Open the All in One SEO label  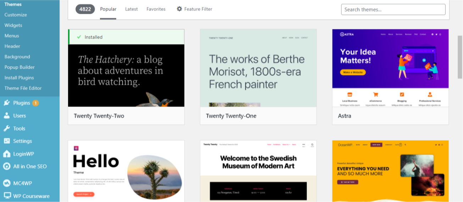(x=30, y=166)
